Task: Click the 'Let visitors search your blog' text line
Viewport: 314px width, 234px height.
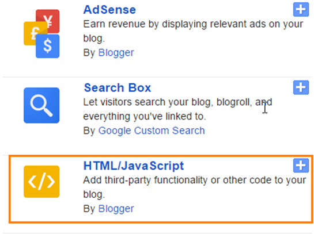Action: 177,102
